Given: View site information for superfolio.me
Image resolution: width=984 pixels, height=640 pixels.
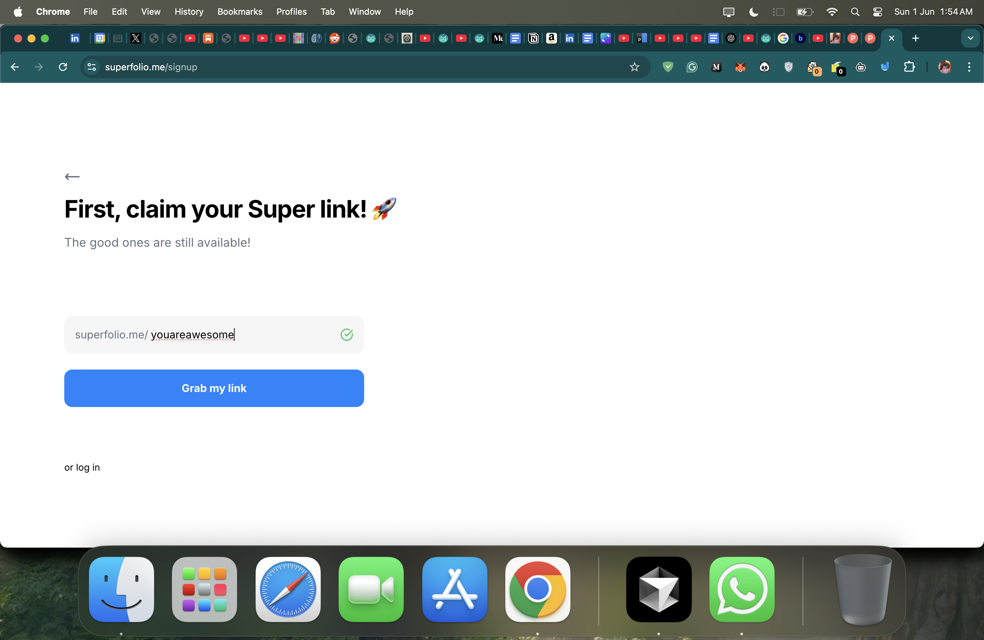Looking at the screenshot, I should point(92,67).
